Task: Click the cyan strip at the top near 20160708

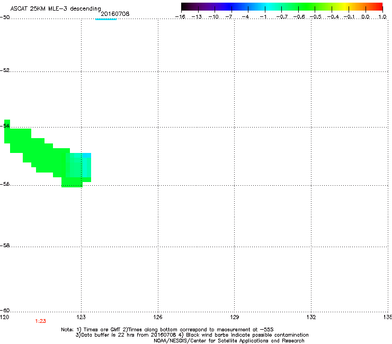Action: (106, 19)
